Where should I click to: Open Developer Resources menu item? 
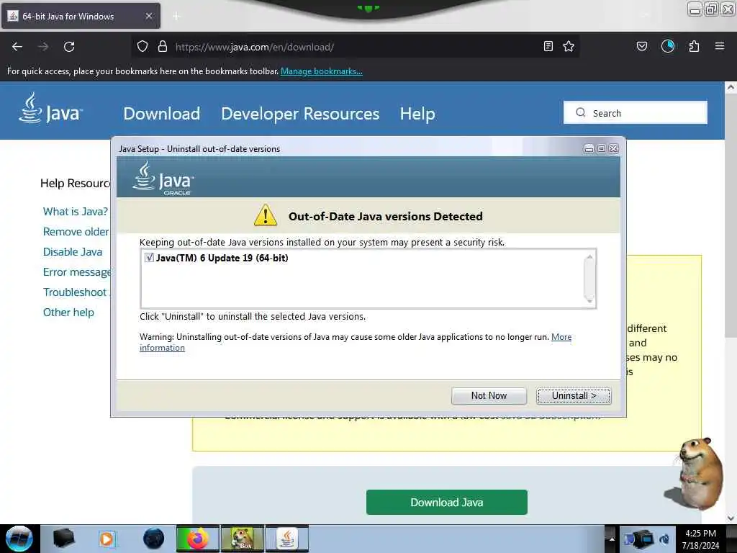tap(300, 114)
